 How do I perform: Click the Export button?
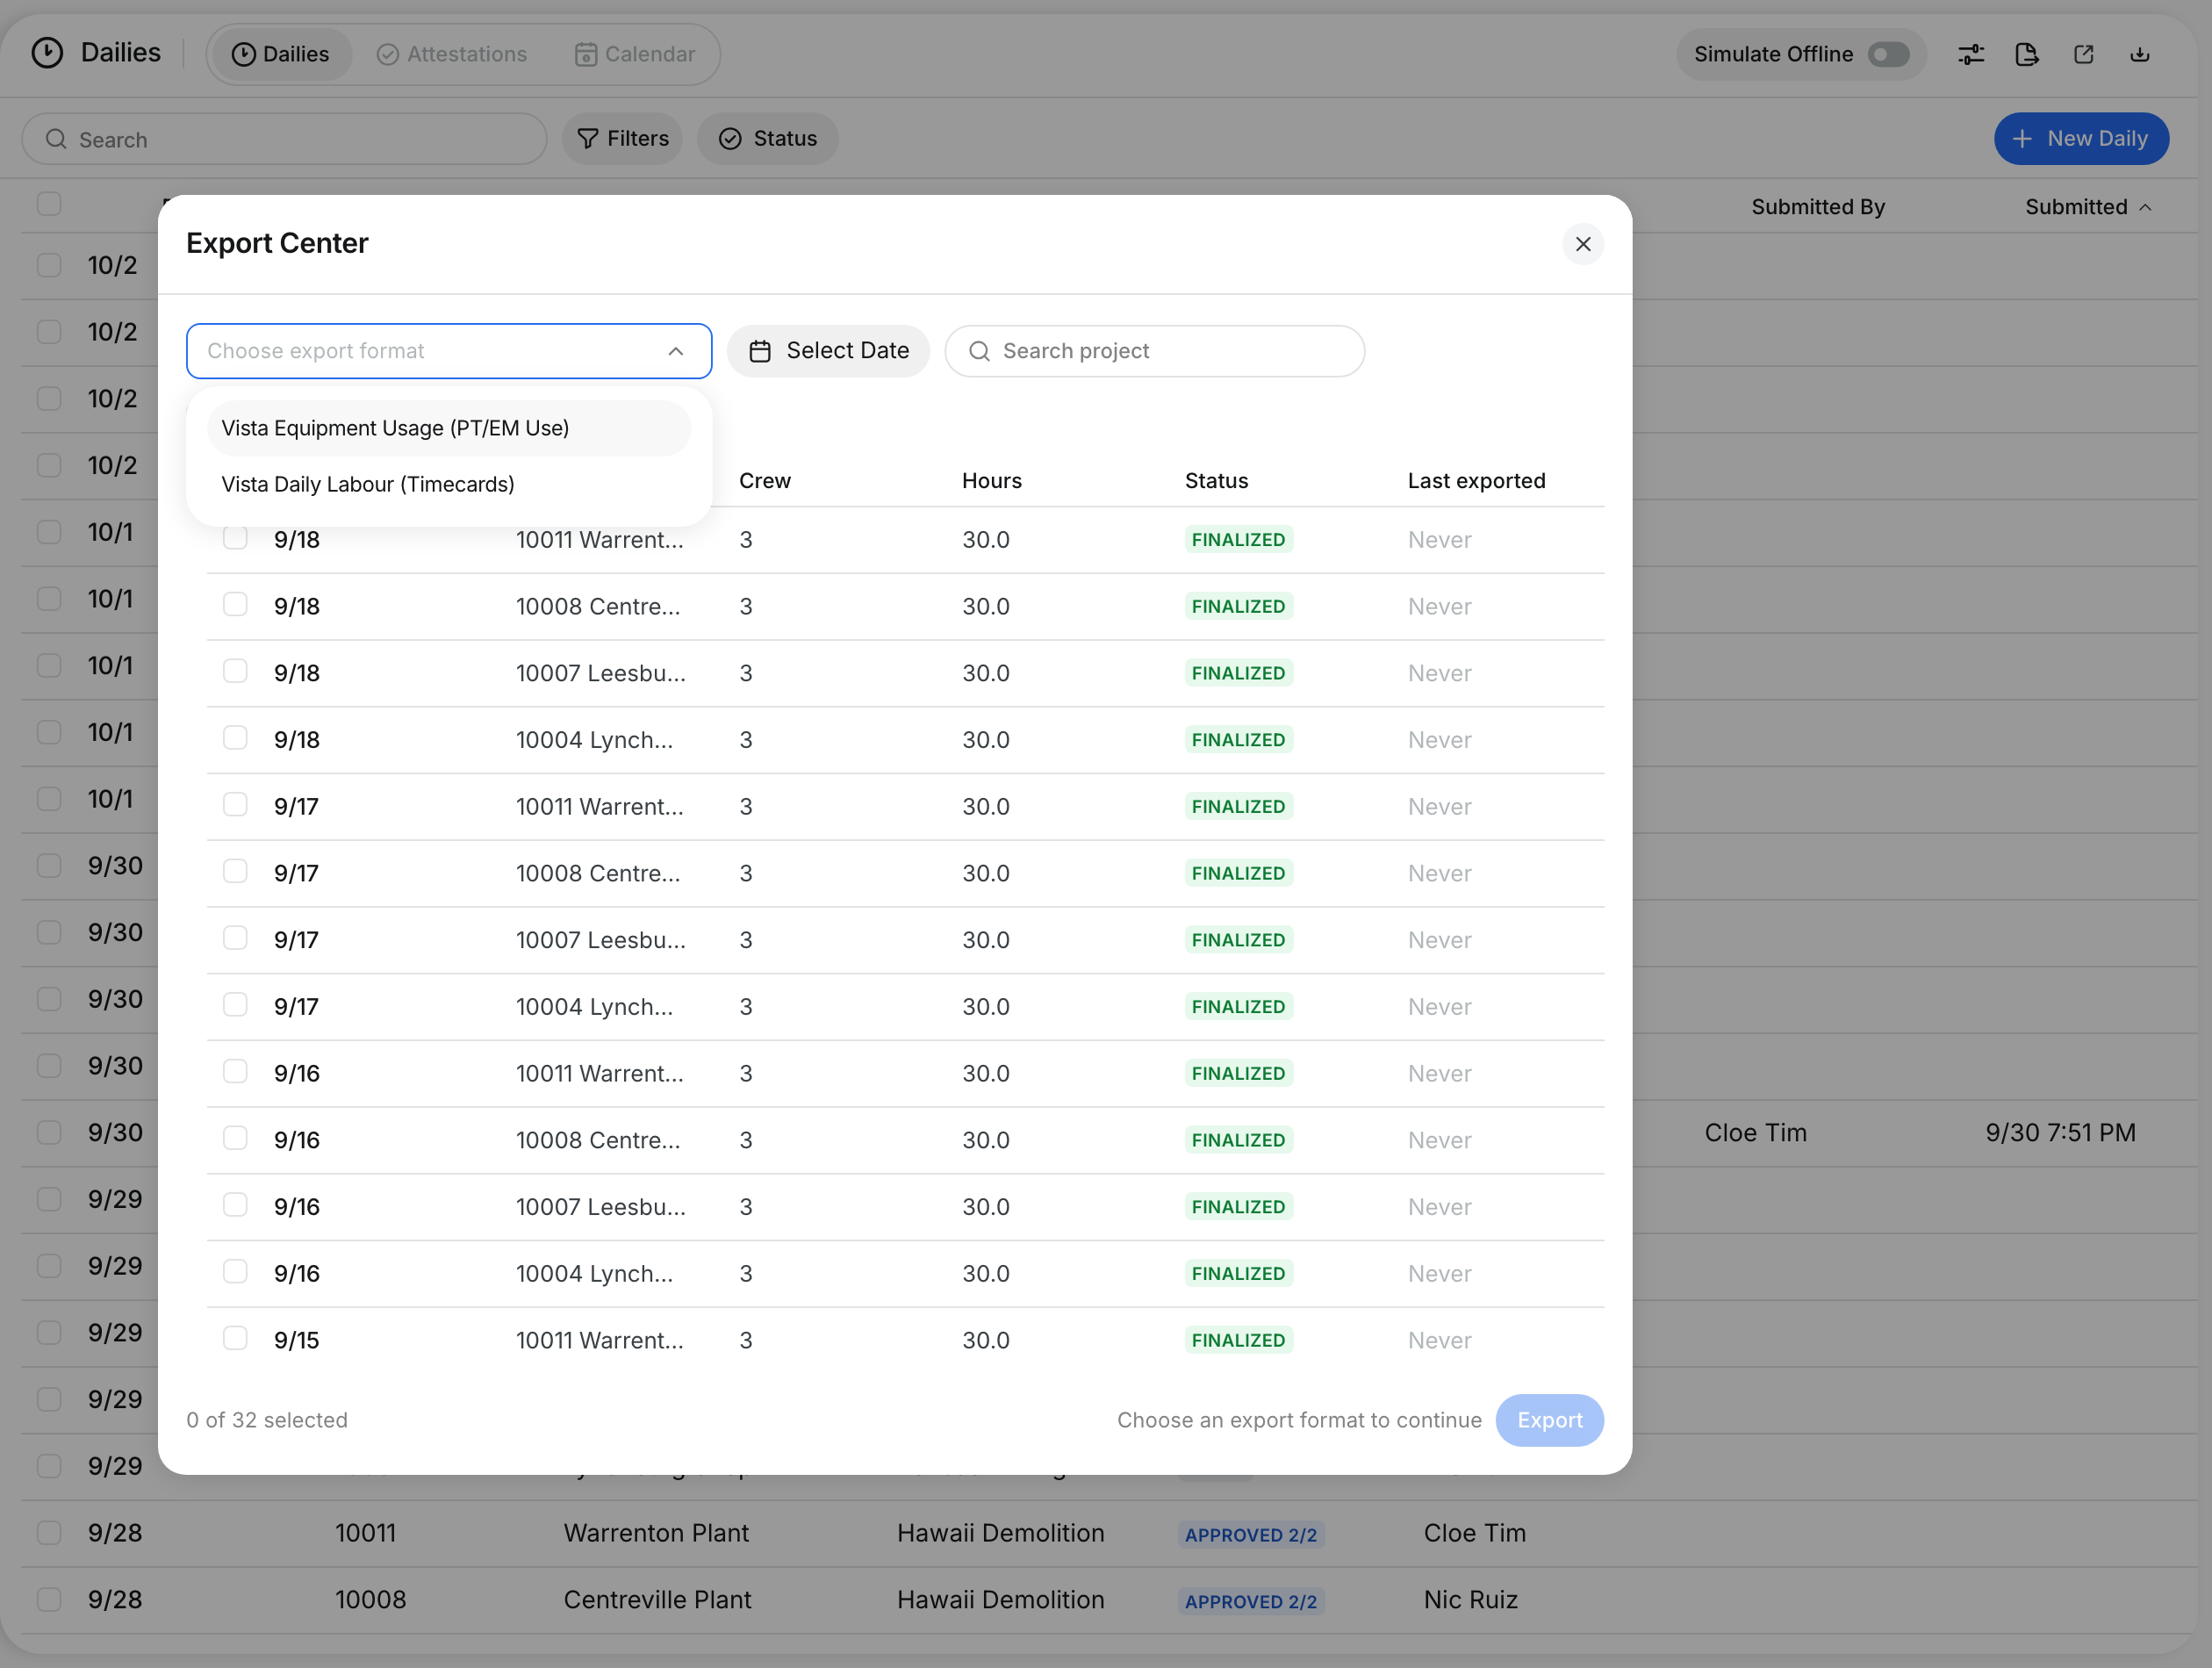point(1549,1420)
